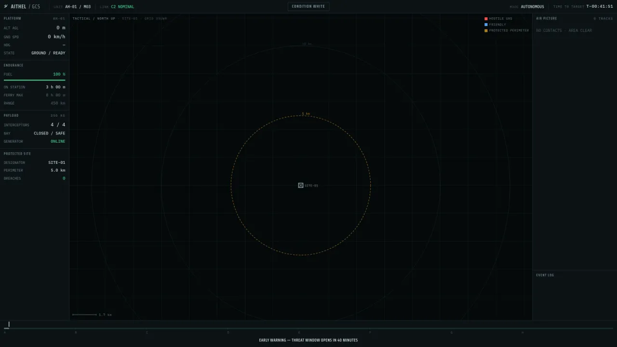Click the early warning threat window message

308,340
